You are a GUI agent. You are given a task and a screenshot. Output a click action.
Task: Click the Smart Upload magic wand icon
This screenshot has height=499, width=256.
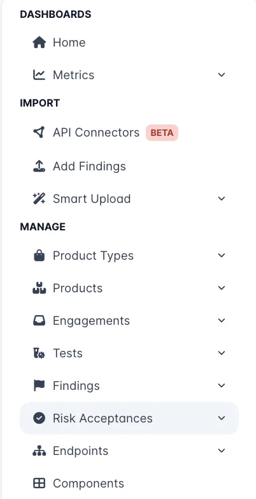click(39, 198)
